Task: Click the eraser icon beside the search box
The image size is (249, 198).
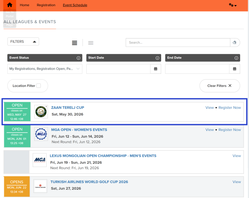Action: 235,42
